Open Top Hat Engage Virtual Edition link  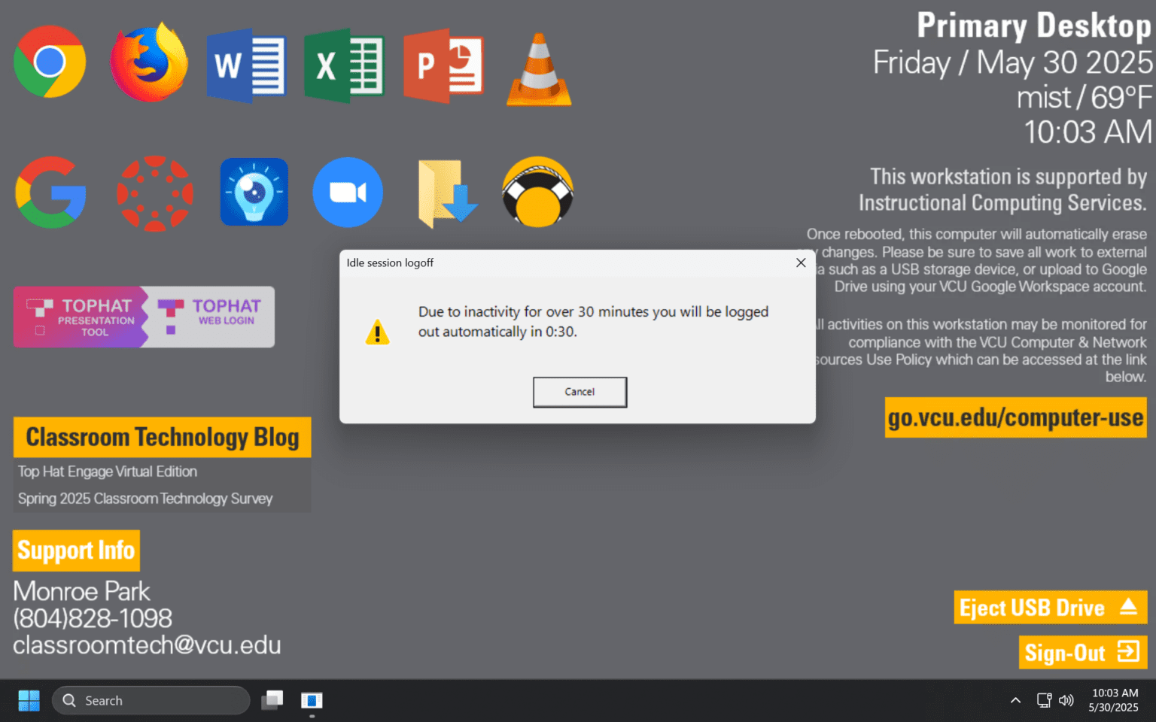pyautogui.click(x=108, y=472)
